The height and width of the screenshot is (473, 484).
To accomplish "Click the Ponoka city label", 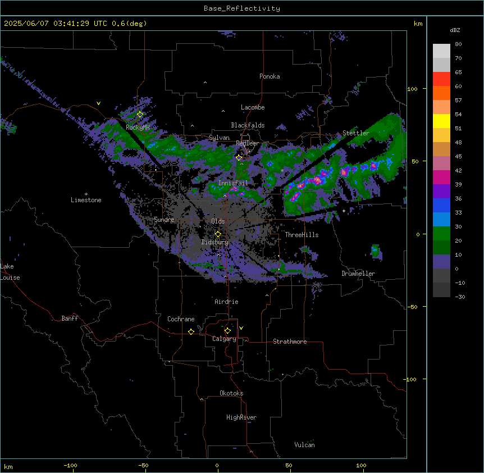I will (x=270, y=76).
